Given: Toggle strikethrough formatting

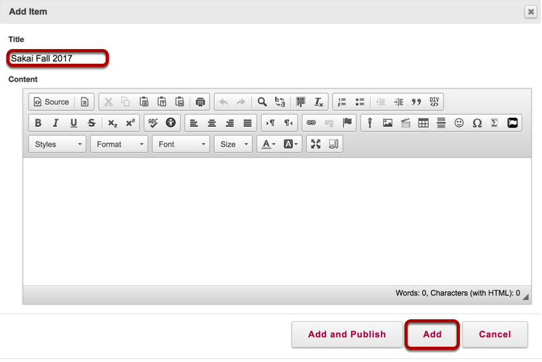Looking at the screenshot, I should pyautogui.click(x=92, y=123).
